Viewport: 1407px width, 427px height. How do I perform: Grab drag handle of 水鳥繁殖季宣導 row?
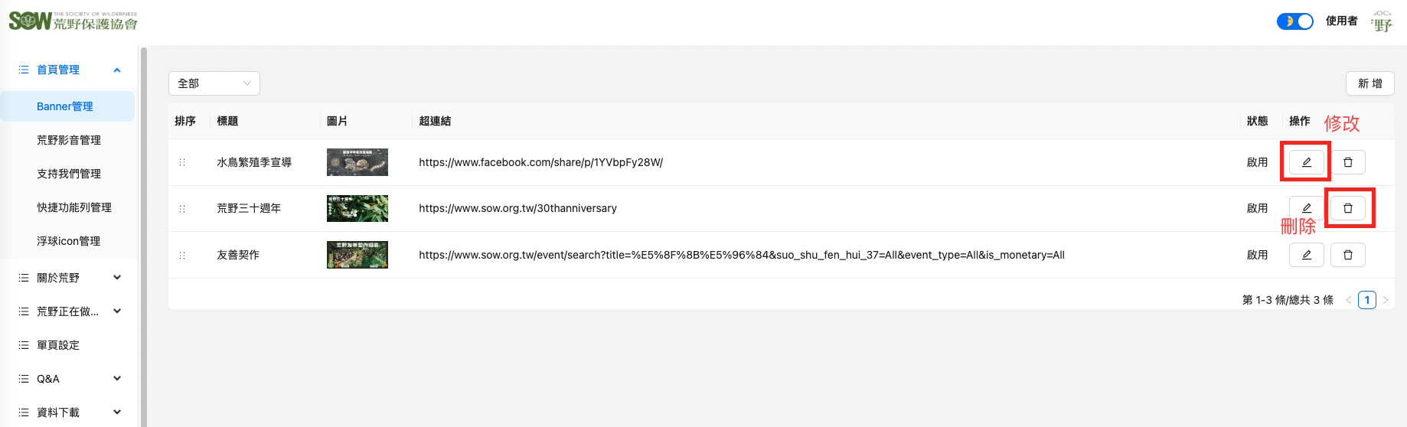(x=182, y=162)
